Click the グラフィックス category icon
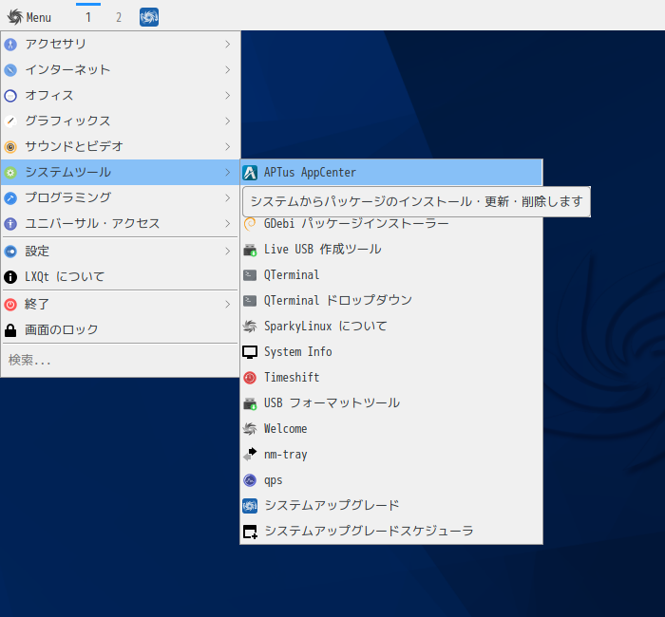 tap(10, 122)
